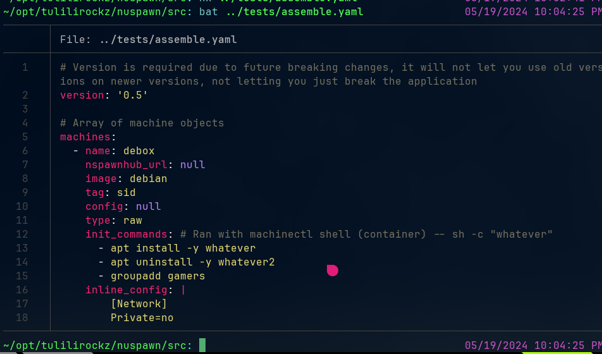Click the 'init_commands' key
602x354 pixels.
click(126, 234)
